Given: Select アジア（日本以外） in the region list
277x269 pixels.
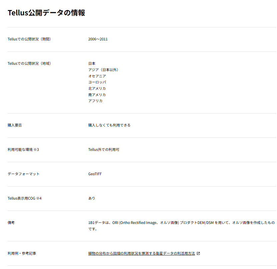Looking at the screenshot, I should [103, 70].
